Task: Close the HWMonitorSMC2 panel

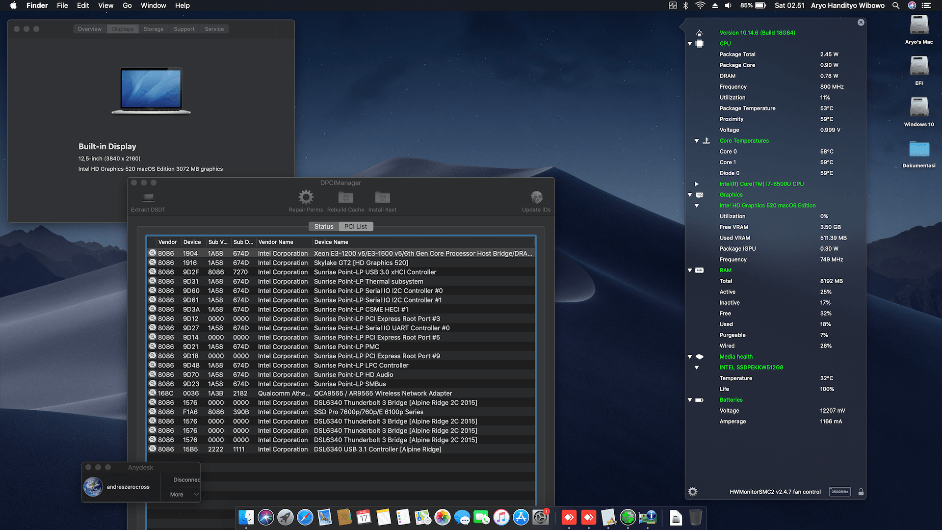Action: click(x=861, y=23)
